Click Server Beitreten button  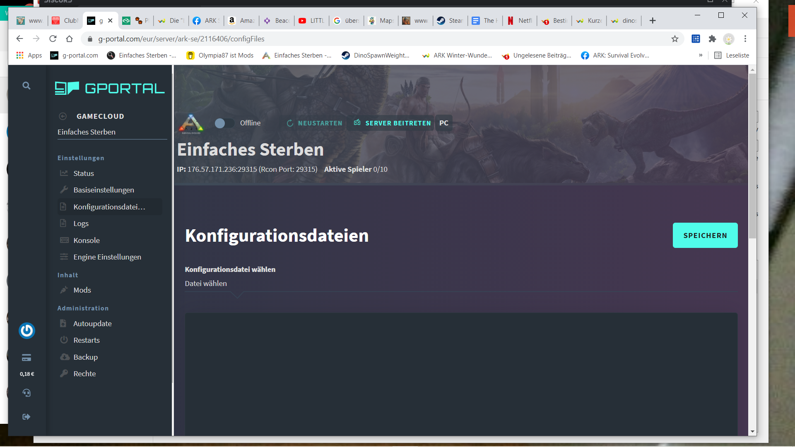point(392,123)
